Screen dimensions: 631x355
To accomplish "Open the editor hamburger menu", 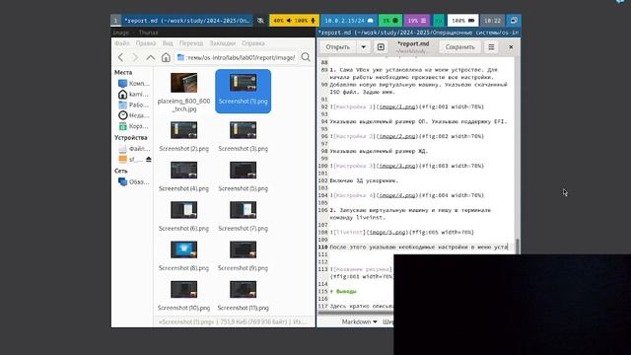I will pos(491,47).
